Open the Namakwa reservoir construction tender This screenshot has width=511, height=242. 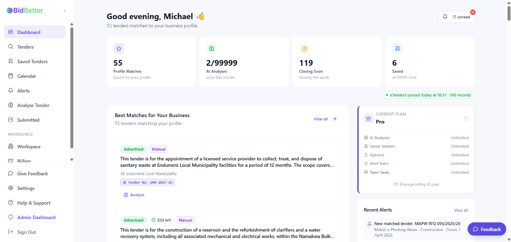228,233
